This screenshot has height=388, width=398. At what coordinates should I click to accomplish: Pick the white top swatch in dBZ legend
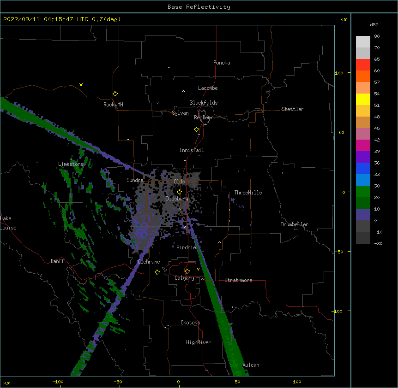point(363,42)
